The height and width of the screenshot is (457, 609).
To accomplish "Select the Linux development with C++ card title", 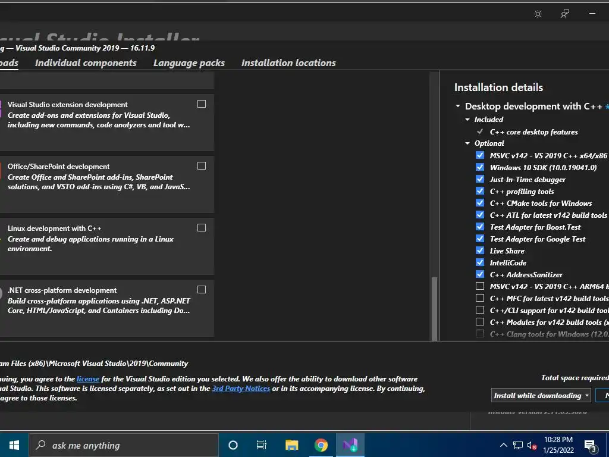I will 54,228.
